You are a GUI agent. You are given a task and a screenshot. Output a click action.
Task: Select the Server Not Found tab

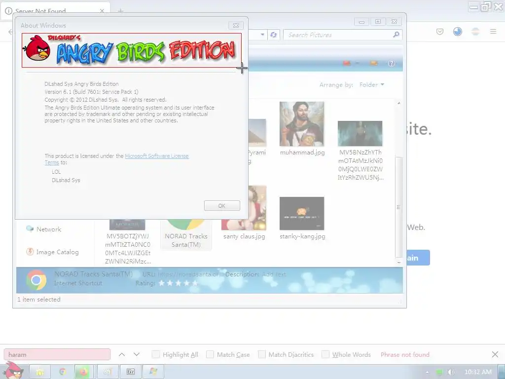(x=55, y=11)
